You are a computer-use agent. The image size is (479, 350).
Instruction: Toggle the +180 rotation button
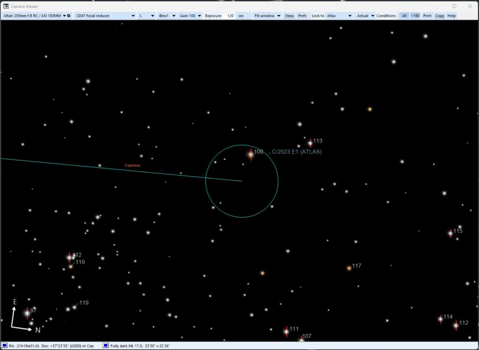415,16
